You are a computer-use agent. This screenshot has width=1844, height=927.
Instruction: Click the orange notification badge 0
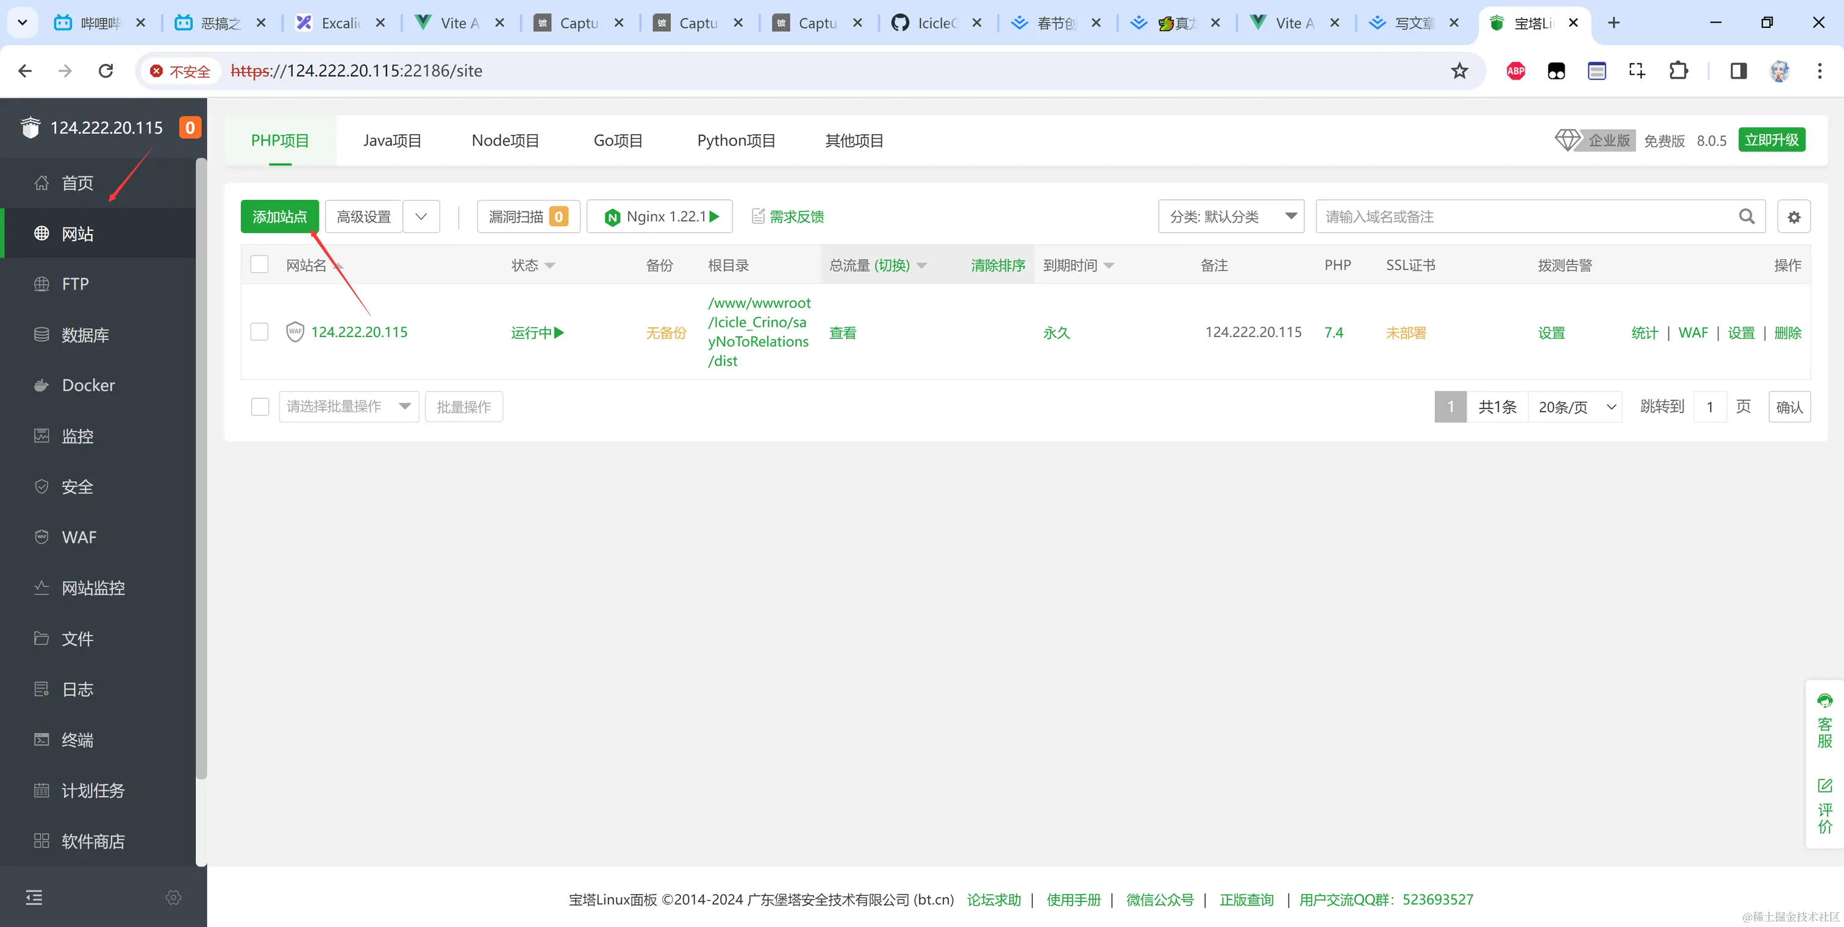click(190, 128)
